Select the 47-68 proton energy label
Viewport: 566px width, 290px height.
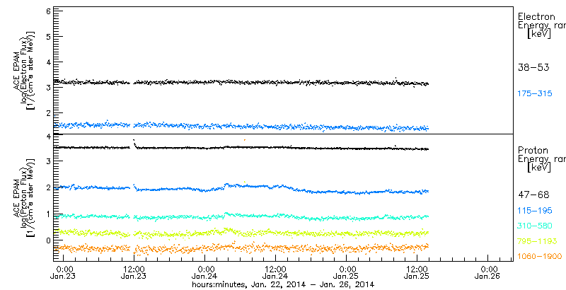533,195
